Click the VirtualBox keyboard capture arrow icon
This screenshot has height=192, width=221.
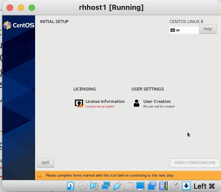click(x=186, y=186)
